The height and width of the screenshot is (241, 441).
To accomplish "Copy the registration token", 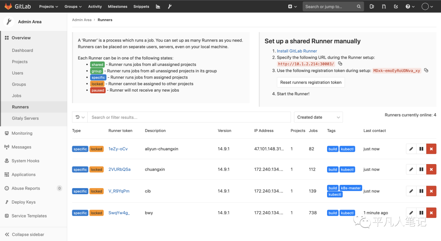I will point(426,70).
